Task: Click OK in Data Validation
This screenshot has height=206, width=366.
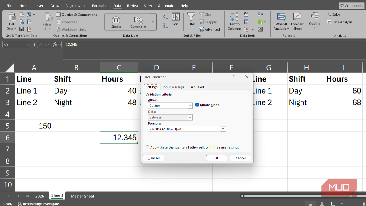Action: 217,158
